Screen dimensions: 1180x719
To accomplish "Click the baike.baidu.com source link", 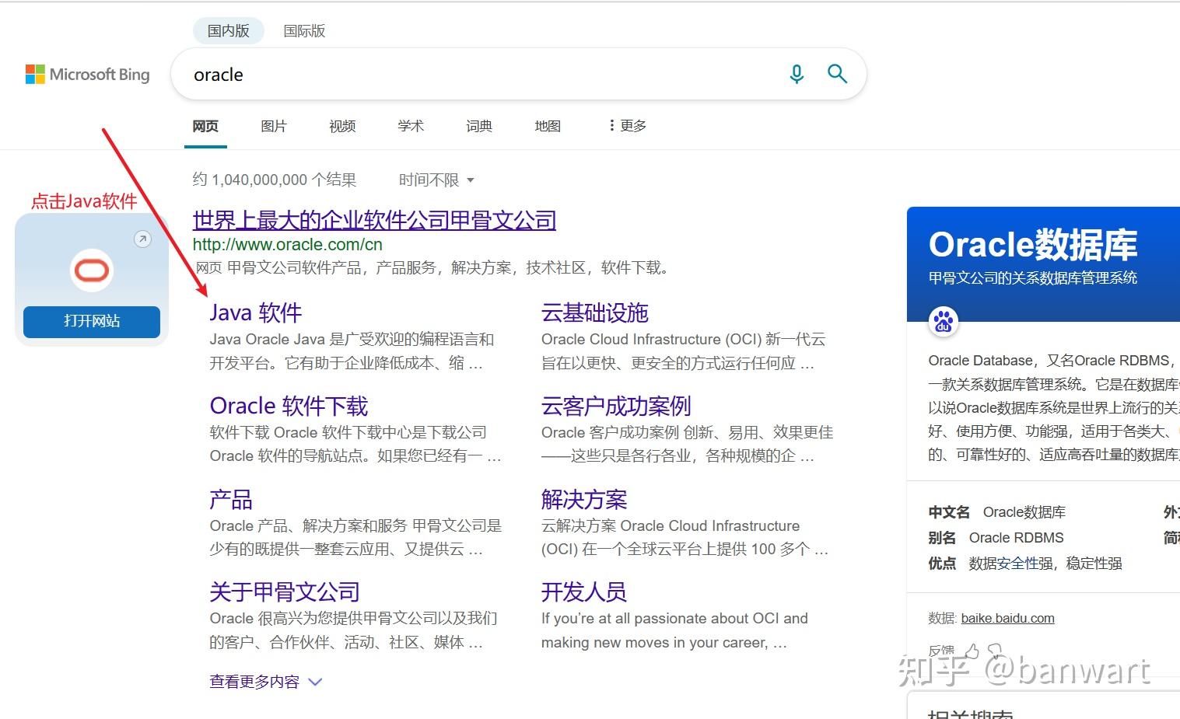I will [1007, 619].
